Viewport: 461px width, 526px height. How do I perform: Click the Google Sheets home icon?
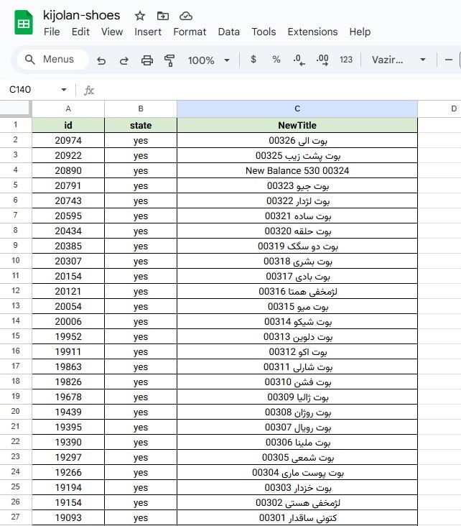(x=24, y=23)
